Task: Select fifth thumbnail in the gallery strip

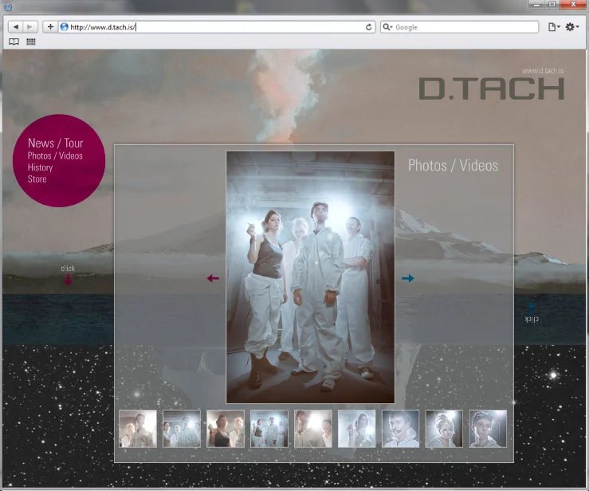Action: click(313, 429)
